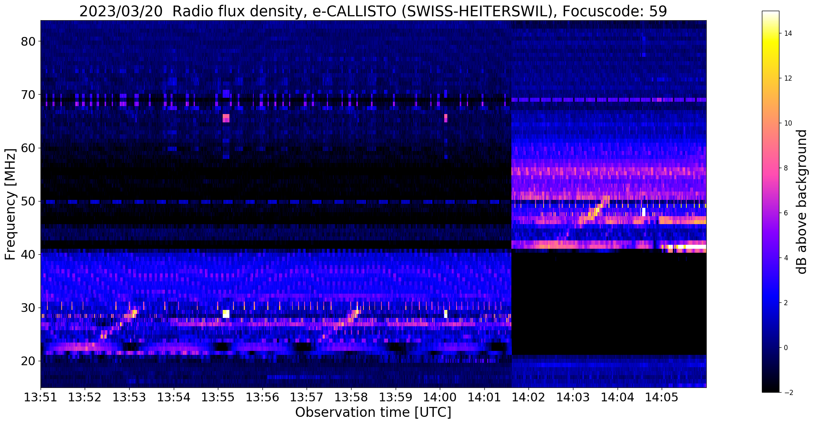Click the 'Observation time [UTC]' axis label
Viewport: 814px width, 424px height.
373,412
